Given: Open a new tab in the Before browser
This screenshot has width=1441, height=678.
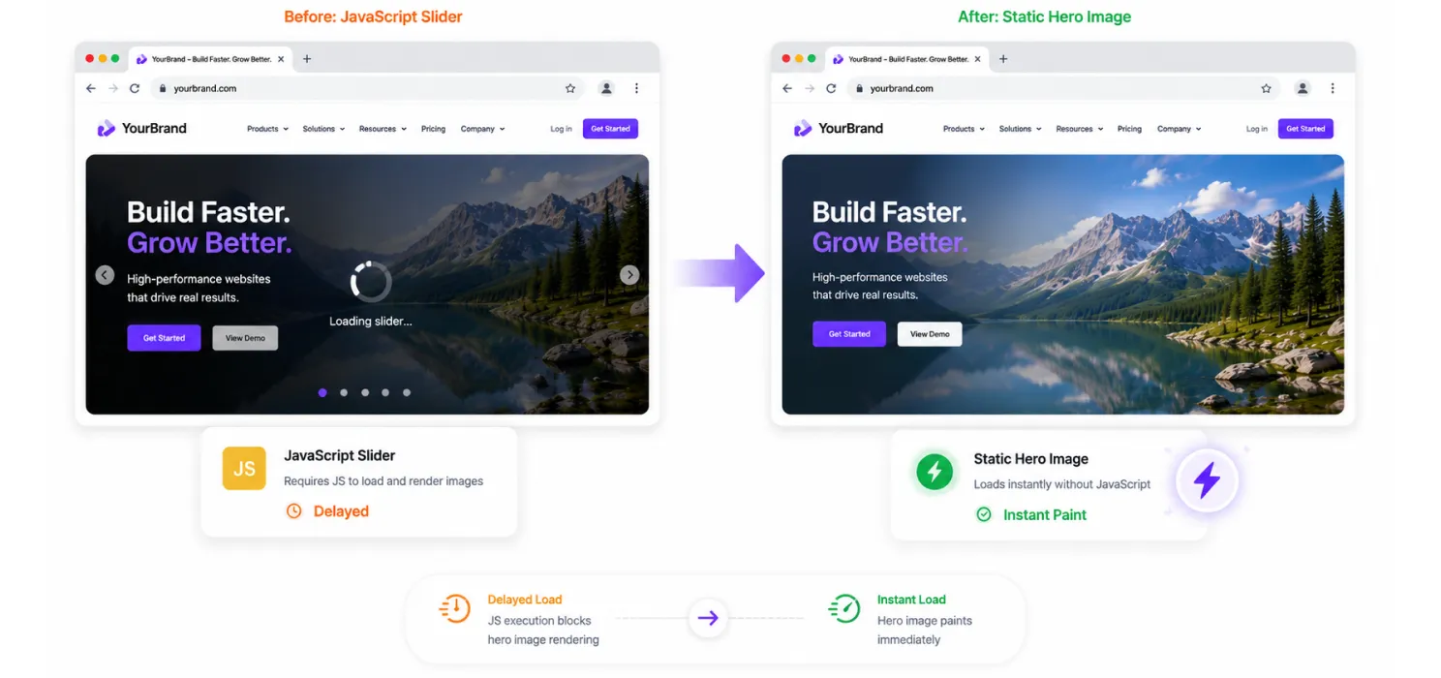Looking at the screenshot, I should pyautogui.click(x=307, y=59).
